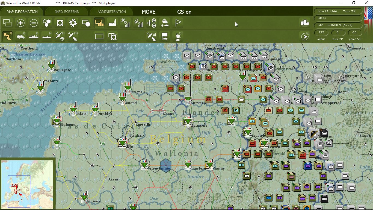Click the twin planes signal bars icon
Screen dimensions: 373x210
click(x=138, y=23)
